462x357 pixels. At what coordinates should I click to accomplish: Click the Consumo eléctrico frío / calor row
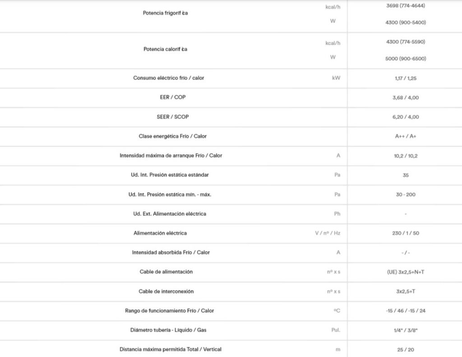point(231,78)
